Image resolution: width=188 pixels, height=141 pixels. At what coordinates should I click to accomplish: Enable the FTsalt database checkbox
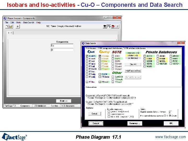87,61
